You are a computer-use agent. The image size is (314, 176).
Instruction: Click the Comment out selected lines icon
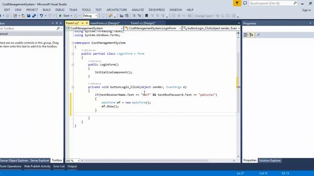point(134,16)
